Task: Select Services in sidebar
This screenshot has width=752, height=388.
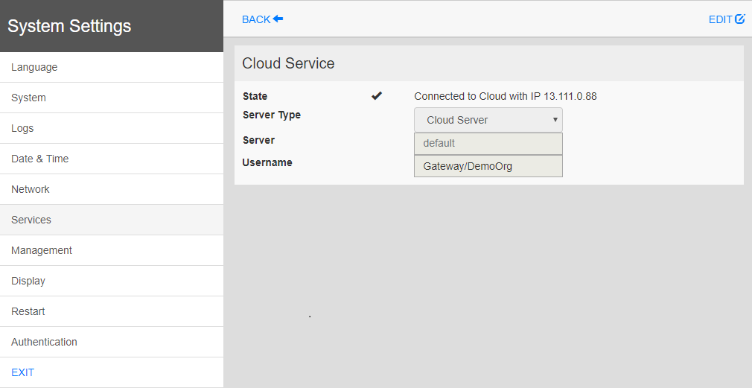Action: point(112,220)
